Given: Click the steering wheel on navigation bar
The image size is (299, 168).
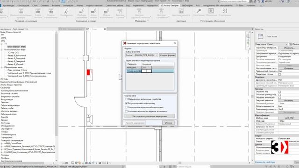Looking at the screenshot, I should click(248, 36).
